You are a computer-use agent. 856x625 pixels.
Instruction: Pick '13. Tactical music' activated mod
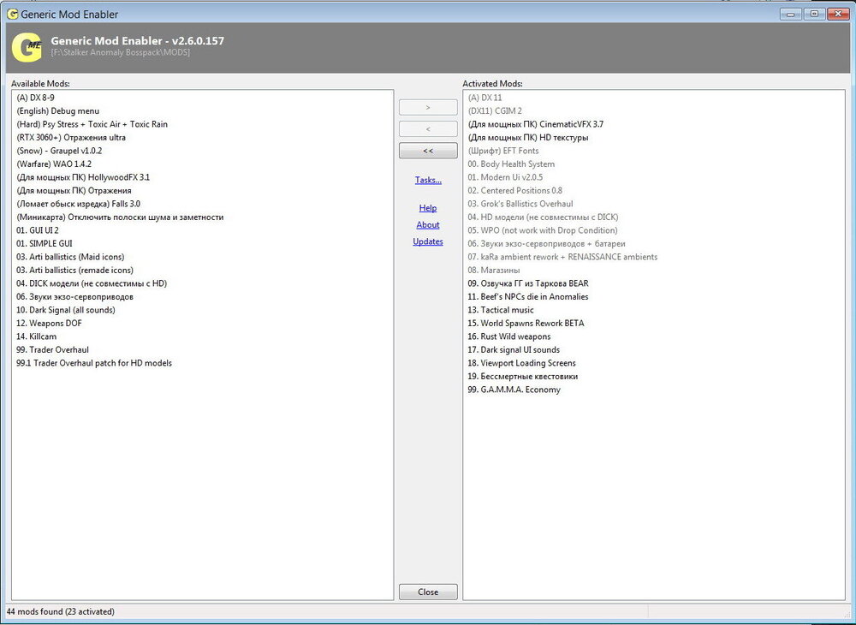[x=500, y=310]
